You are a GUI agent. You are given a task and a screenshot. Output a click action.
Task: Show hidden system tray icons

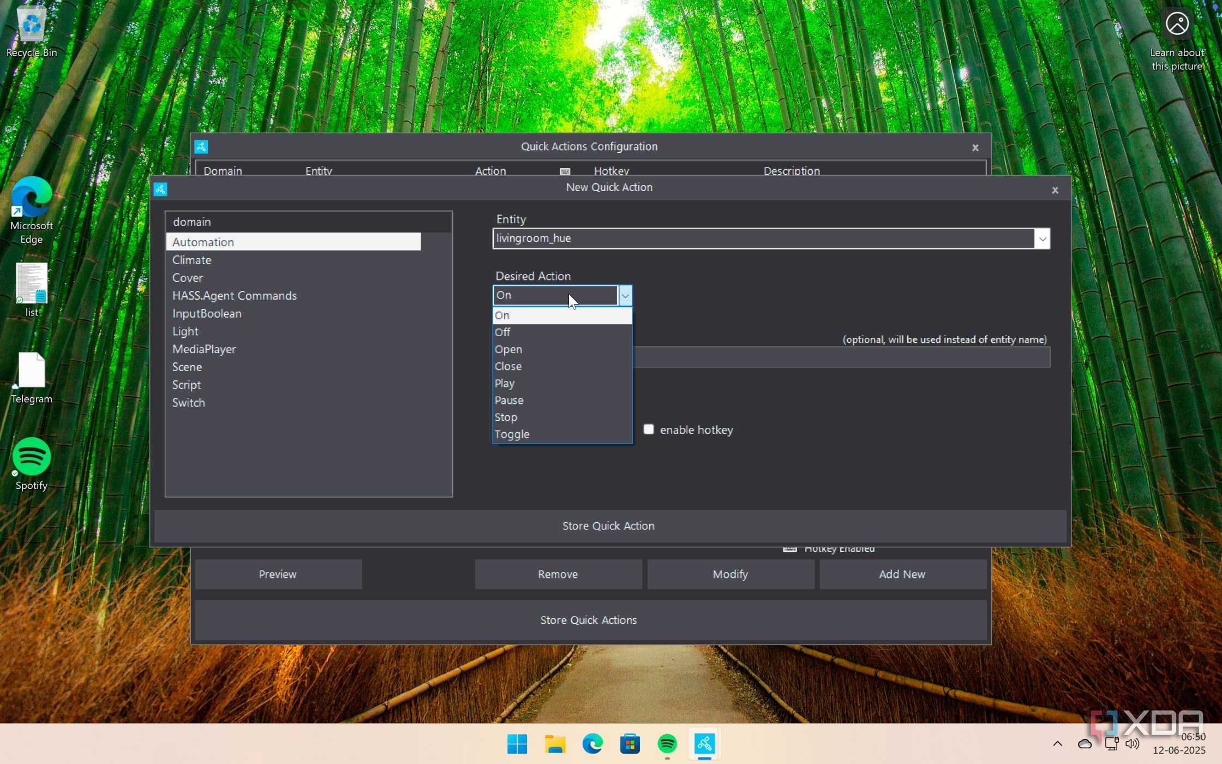click(x=1057, y=743)
